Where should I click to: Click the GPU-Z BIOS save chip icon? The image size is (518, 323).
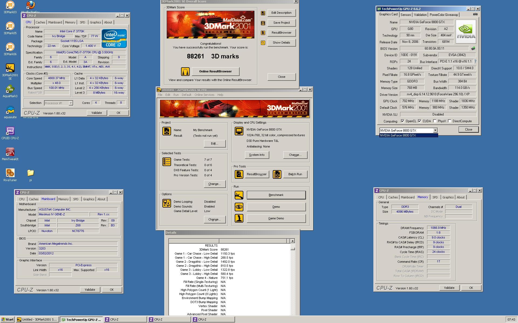pos(473,48)
